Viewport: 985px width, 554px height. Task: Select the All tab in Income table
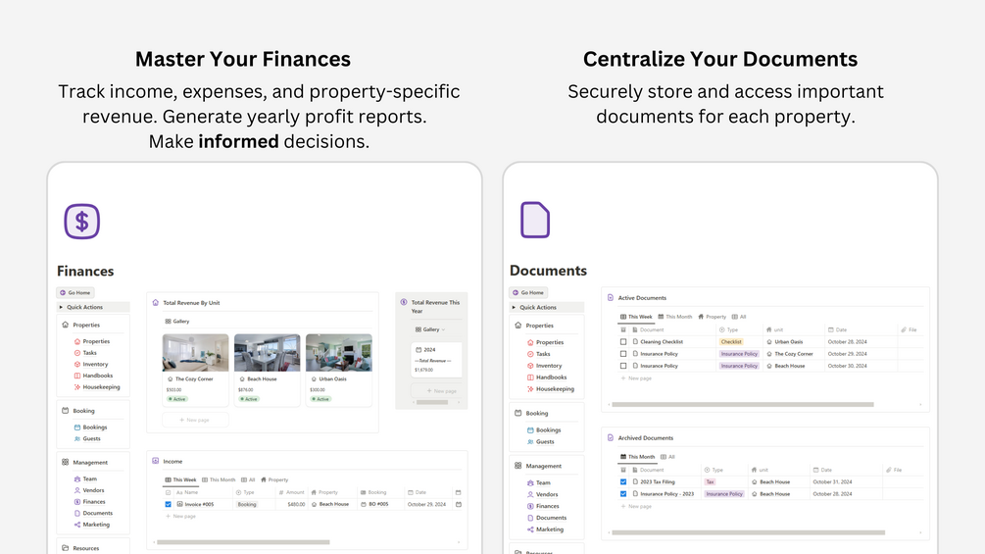coord(248,479)
